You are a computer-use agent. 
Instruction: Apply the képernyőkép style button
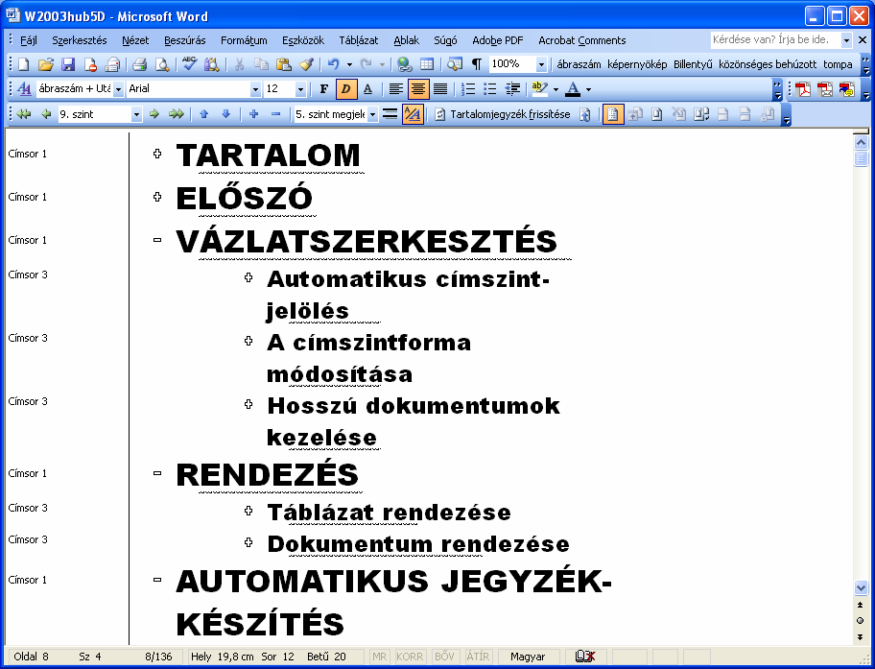637,64
